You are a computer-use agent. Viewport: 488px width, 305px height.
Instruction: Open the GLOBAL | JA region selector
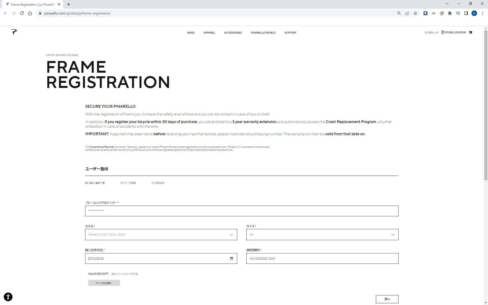tap(431, 33)
